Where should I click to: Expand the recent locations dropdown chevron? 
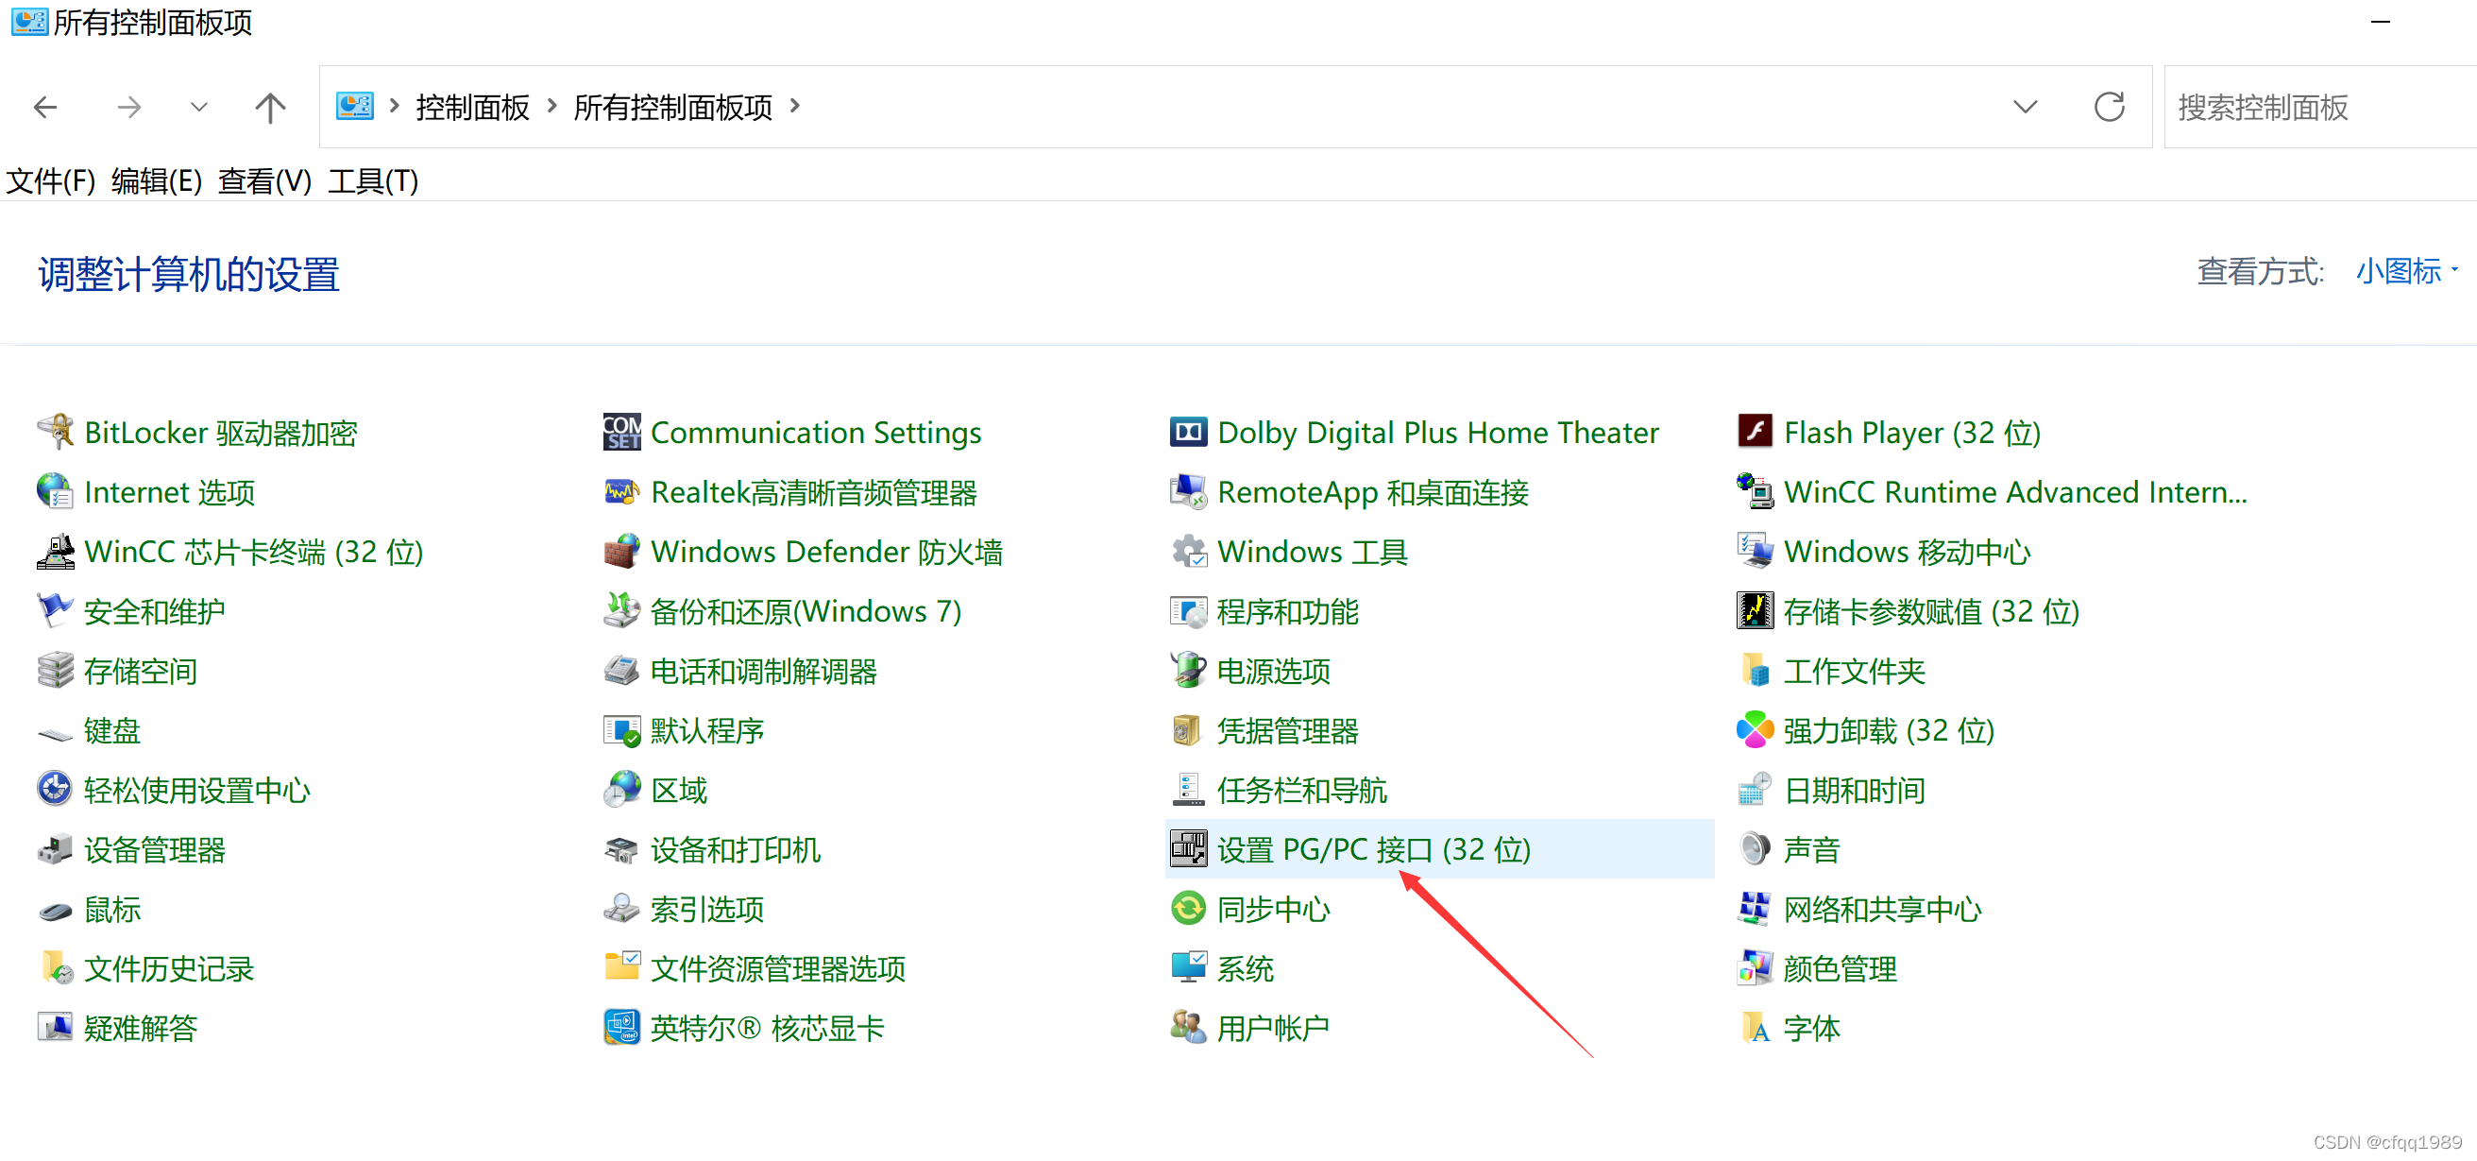point(199,107)
